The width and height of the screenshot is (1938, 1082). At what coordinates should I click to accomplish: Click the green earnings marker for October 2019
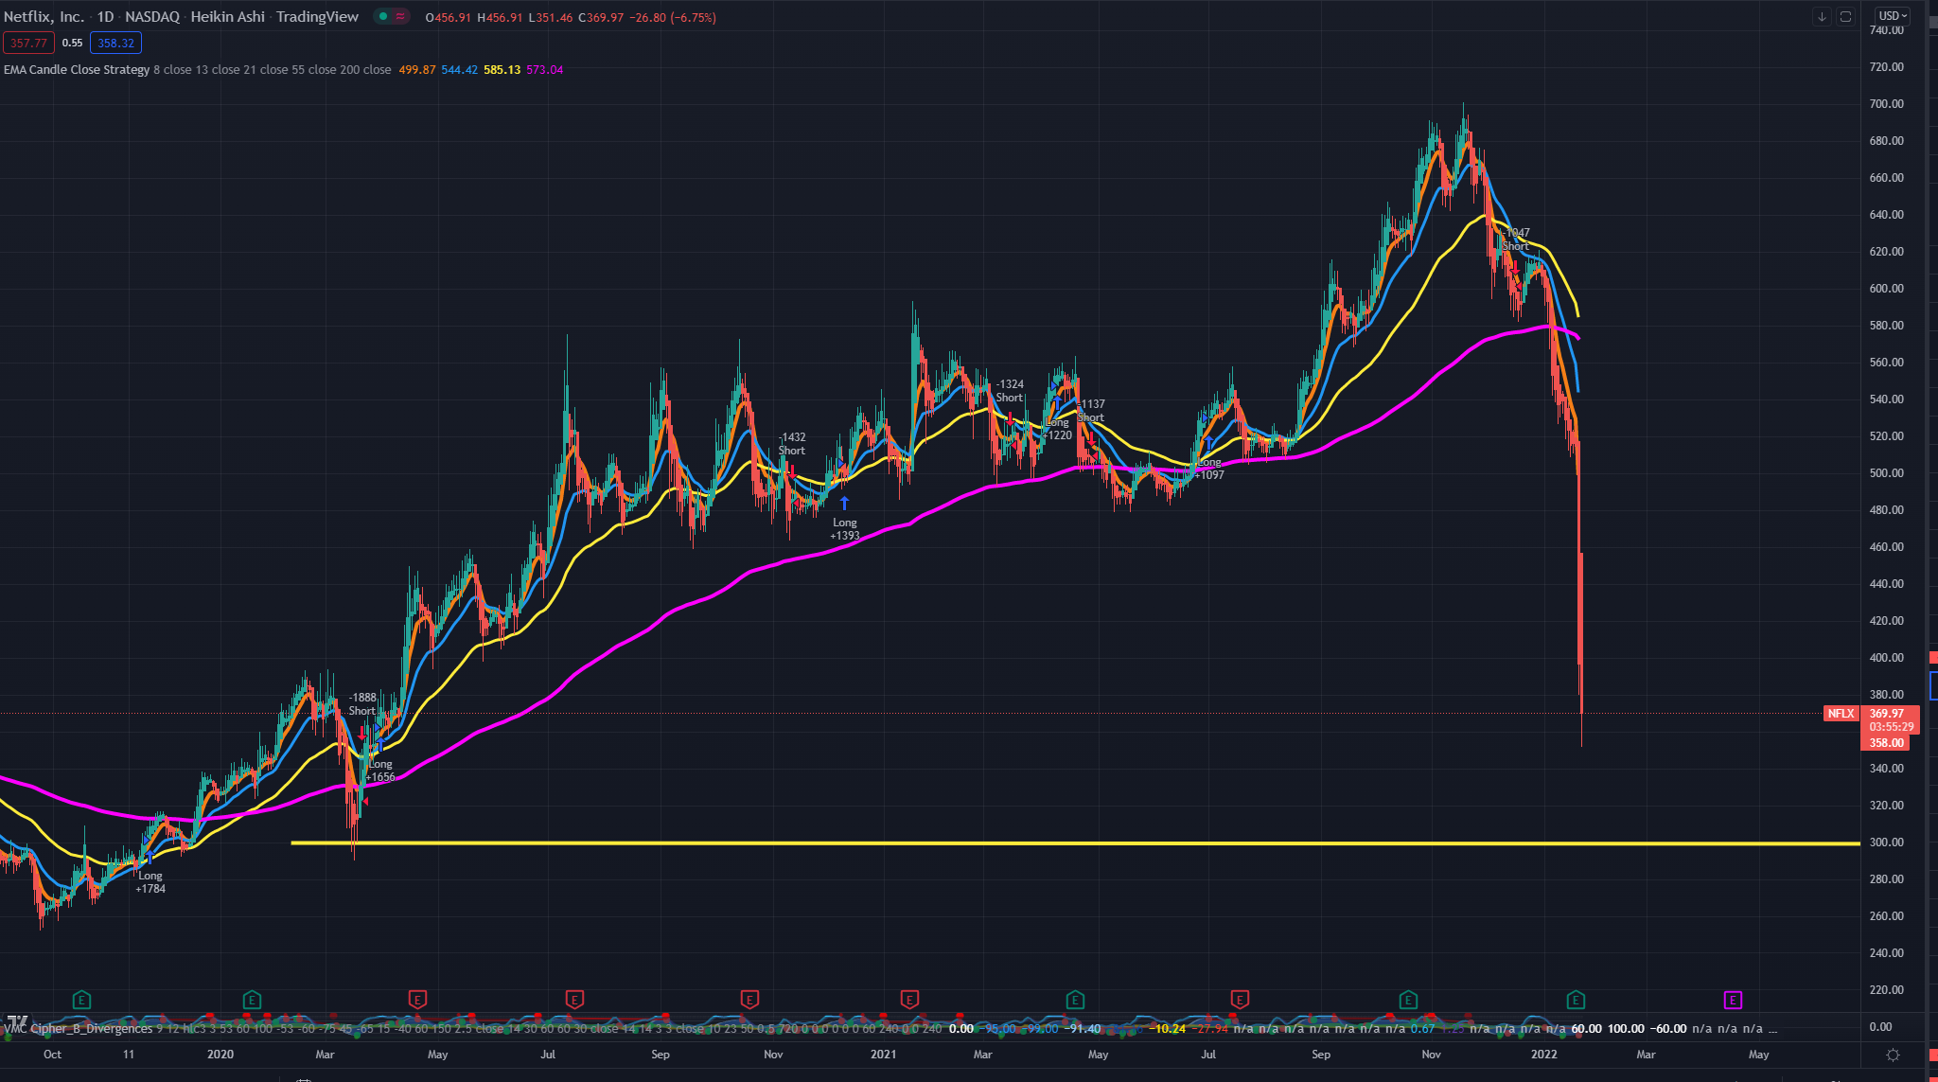tap(82, 1000)
